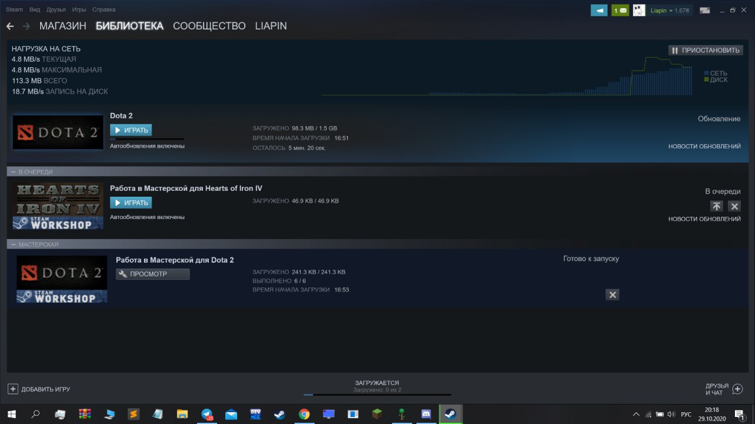This screenshot has width=755, height=424.
Task: Collapse the МАСТЕРСКАЯ section
Action: 13,244
